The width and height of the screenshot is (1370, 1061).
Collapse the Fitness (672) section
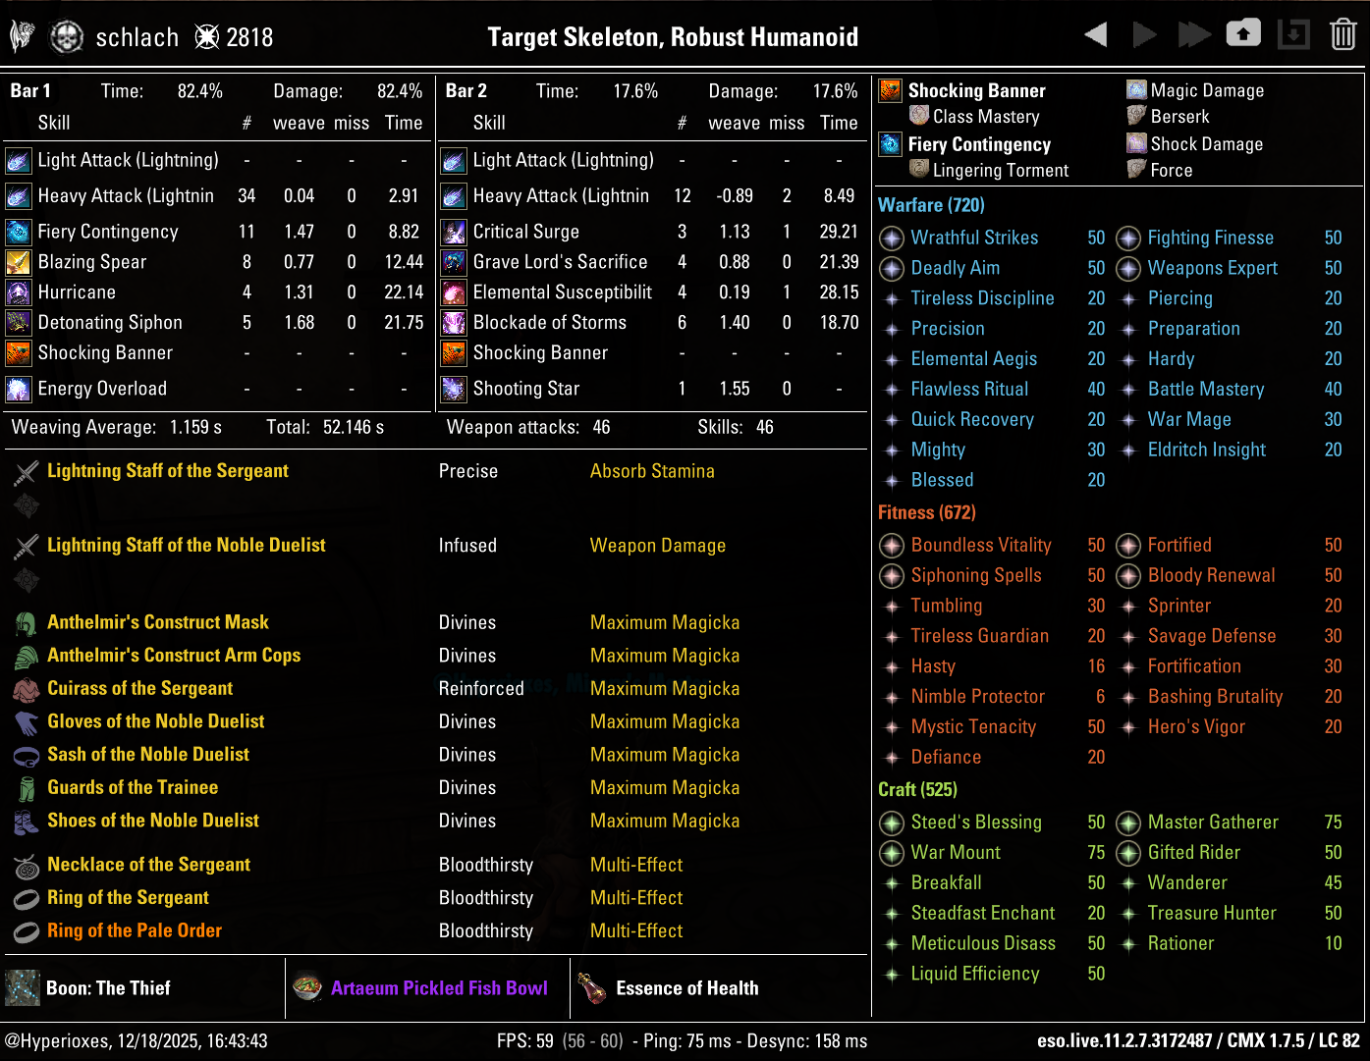[x=926, y=512]
